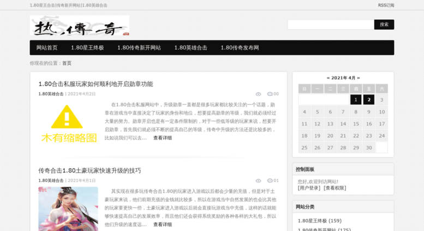Go to previous month with « arrow
The width and height of the screenshot is (424, 231).
pyautogui.click(x=329, y=78)
